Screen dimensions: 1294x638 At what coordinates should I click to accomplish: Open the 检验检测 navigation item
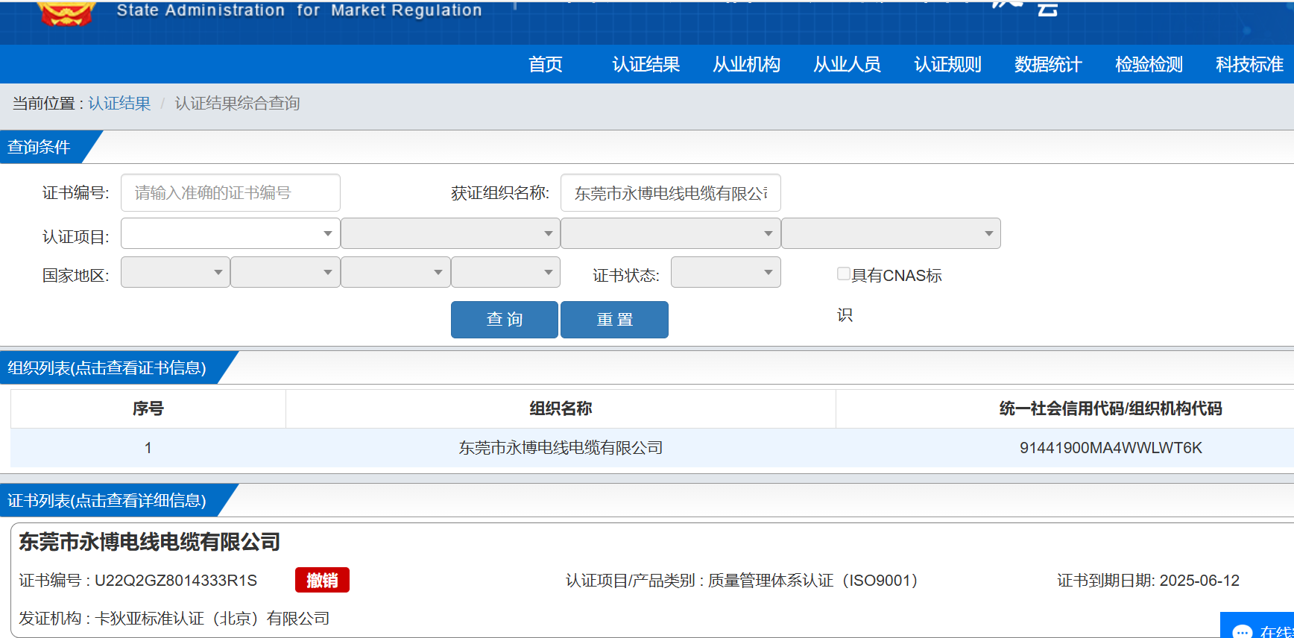(x=1148, y=65)
